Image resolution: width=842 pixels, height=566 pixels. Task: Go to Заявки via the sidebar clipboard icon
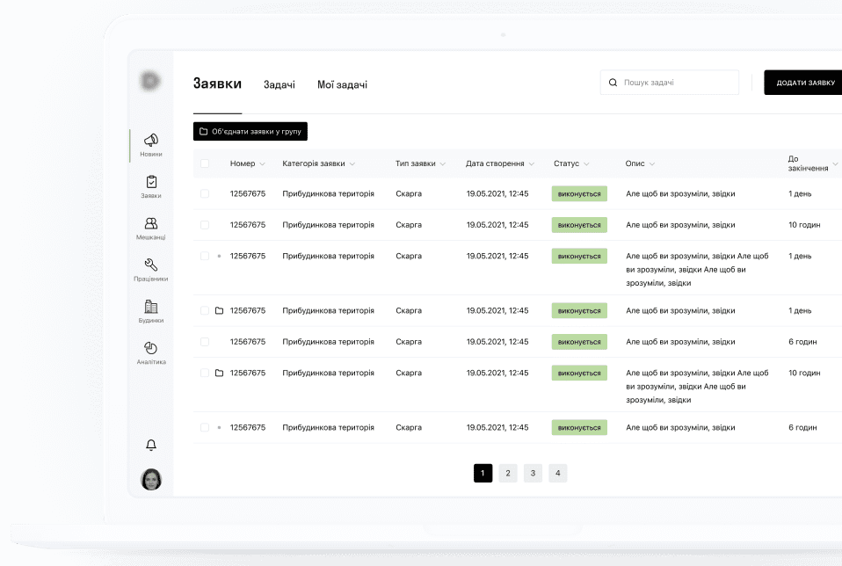(x=151, y=187)
